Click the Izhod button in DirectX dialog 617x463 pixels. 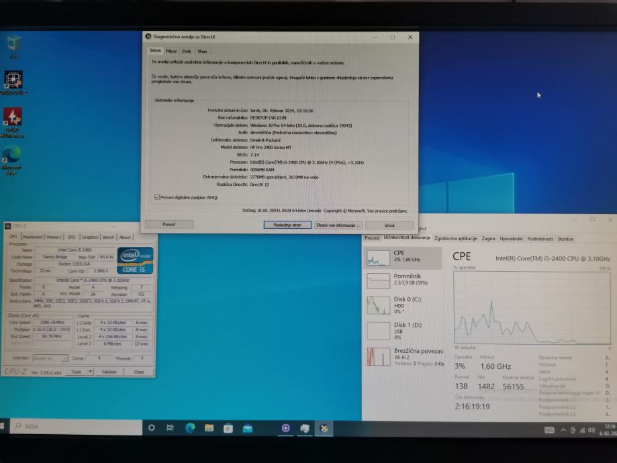(x=389, y=225)
